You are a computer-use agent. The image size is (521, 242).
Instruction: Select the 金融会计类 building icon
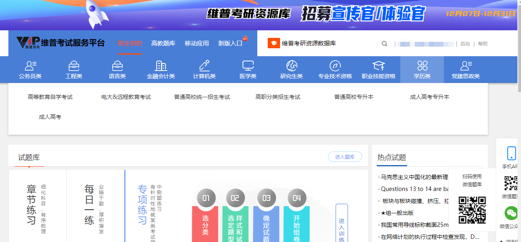coord(161,66)
